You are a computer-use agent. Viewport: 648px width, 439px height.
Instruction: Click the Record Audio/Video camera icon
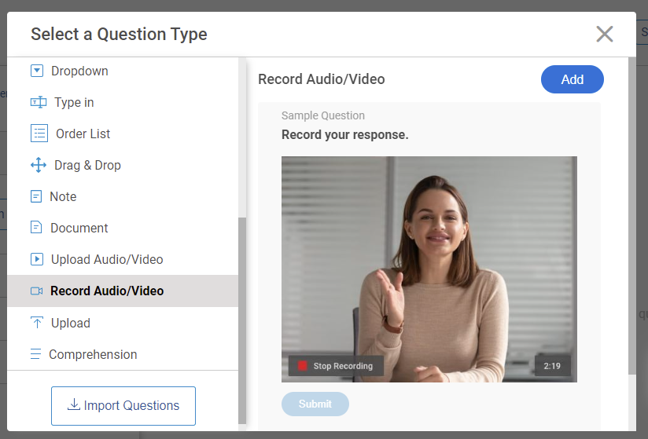point(37,291)
